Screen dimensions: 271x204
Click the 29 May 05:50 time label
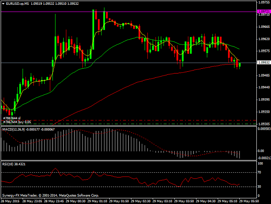[249, 201]
